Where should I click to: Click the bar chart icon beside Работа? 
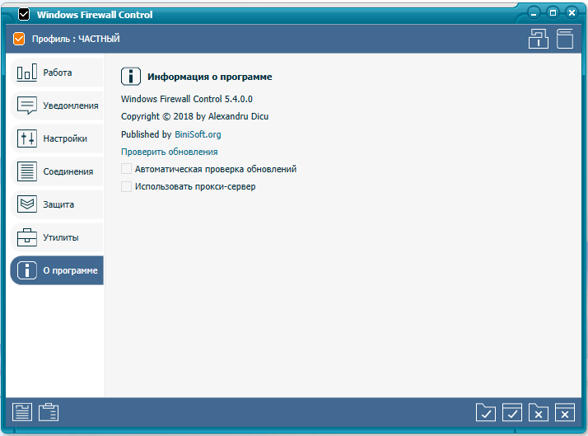pos(27,72)
